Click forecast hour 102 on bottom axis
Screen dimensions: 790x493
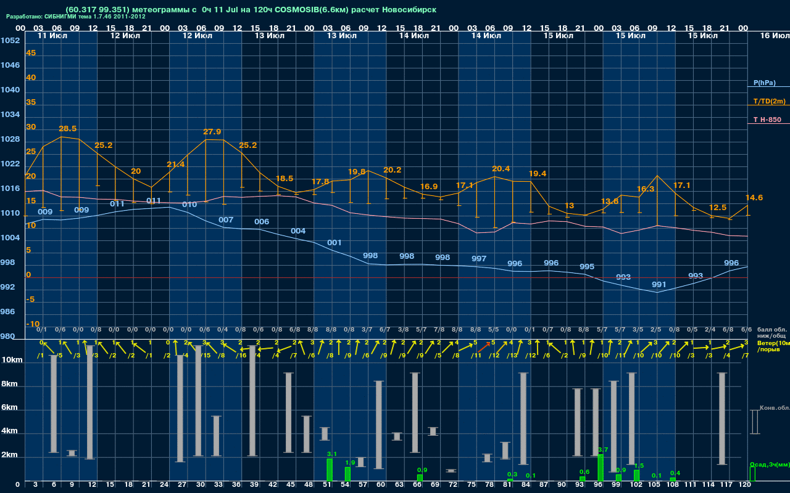(x=636, y=485)
